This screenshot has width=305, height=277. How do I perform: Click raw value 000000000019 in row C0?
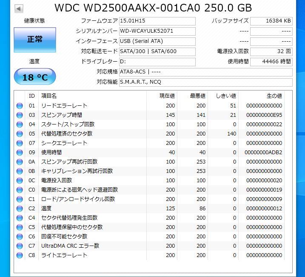(264, 190)
